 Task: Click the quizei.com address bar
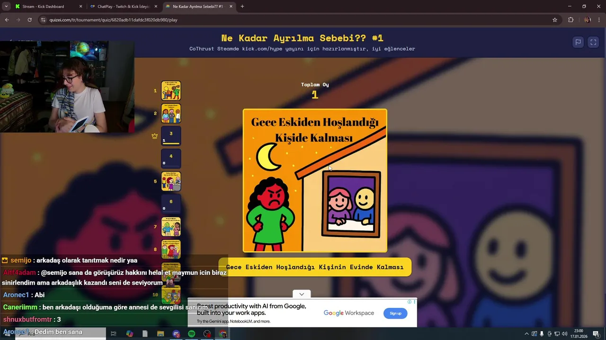point(298,20)
